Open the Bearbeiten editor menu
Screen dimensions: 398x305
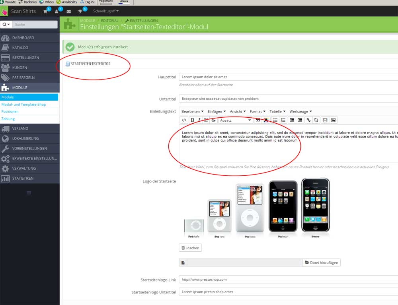pos(192,112)
